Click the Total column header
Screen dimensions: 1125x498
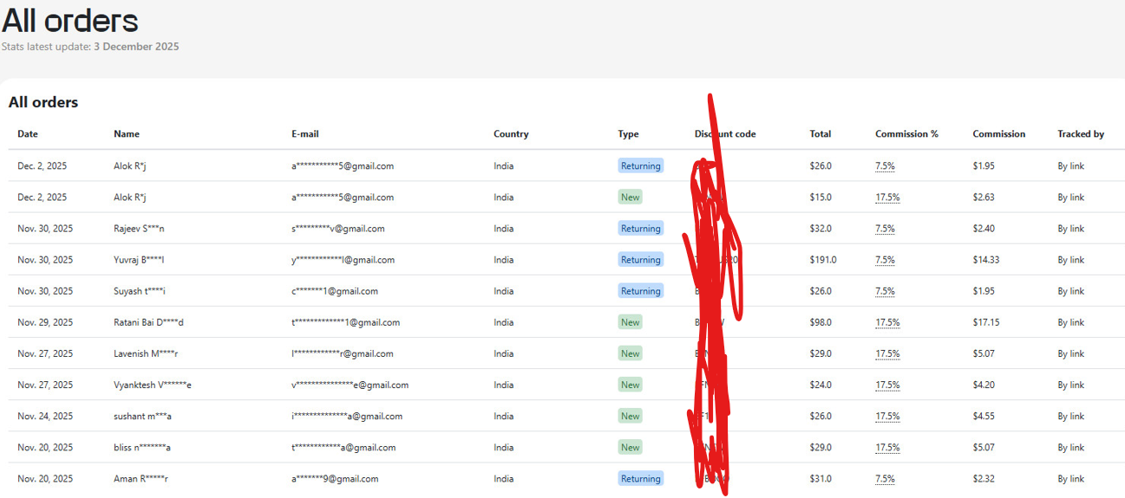pyautogui.click(x=820, y=134)
